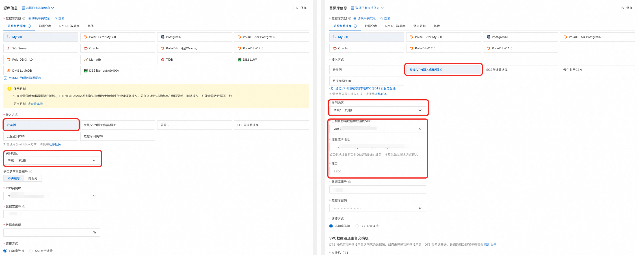
Task: Open the 请查看详情 link in the usage limits notice
Action: 35,104
